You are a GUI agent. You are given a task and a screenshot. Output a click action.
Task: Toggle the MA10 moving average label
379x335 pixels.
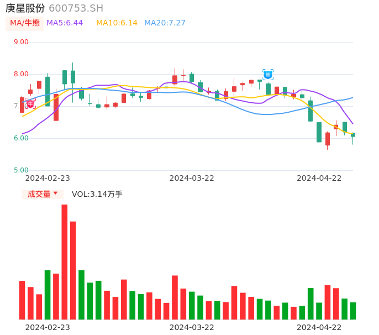pyautogui.click(x=117, y=23)
